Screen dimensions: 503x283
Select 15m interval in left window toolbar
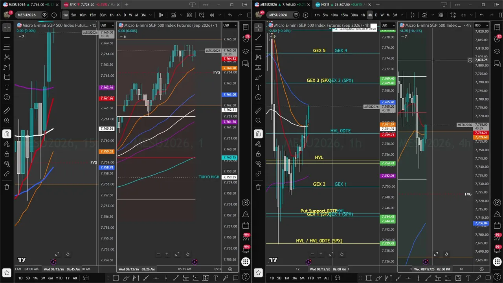click(93, 15)
